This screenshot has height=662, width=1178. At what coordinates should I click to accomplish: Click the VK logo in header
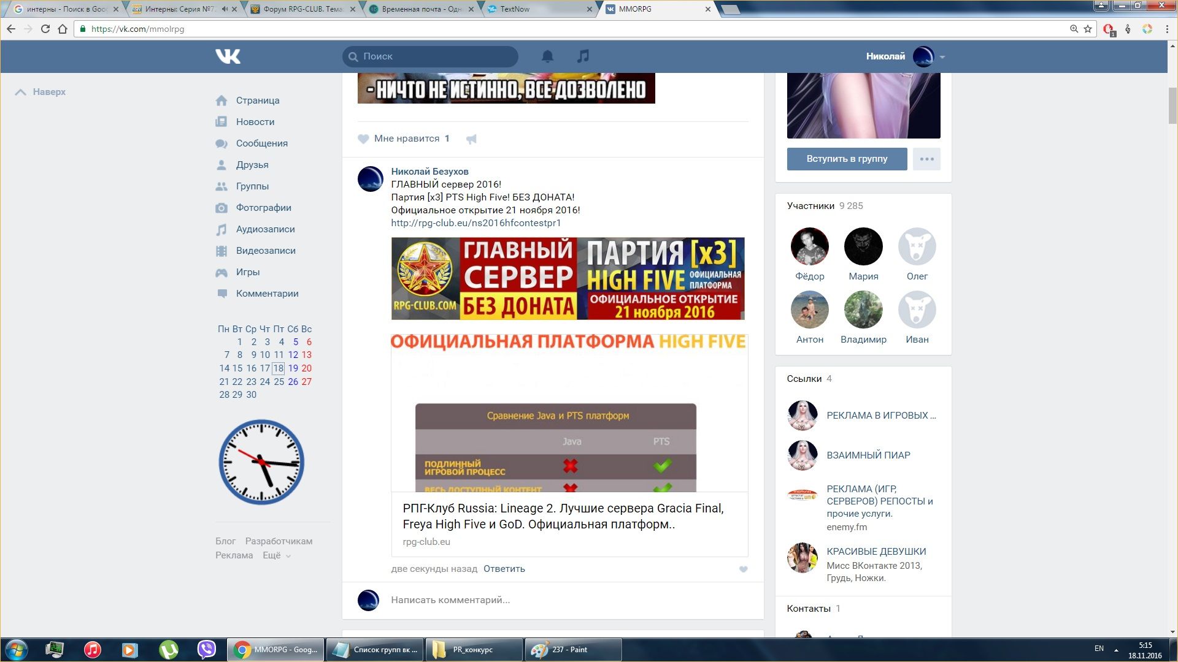[x=228, y=56]
